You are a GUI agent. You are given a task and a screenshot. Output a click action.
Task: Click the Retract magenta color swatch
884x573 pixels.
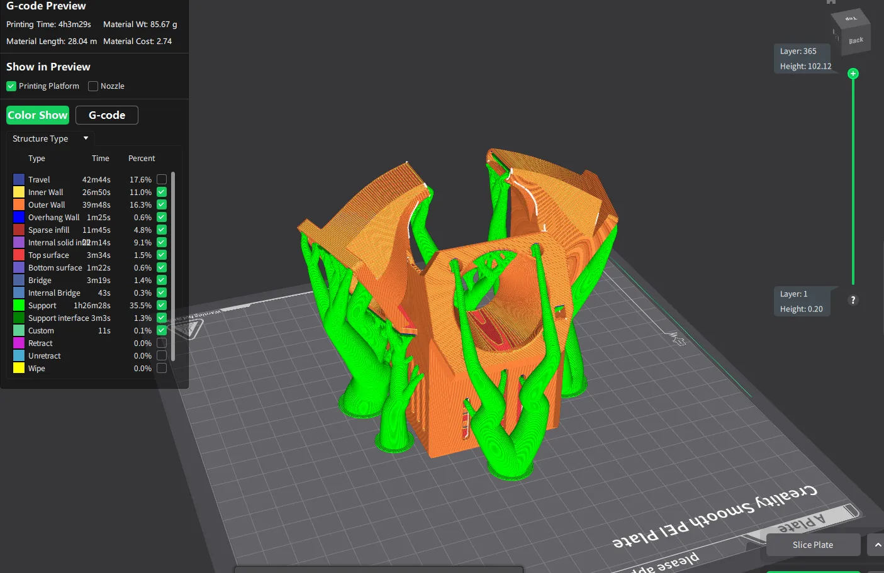pos(19,343)
